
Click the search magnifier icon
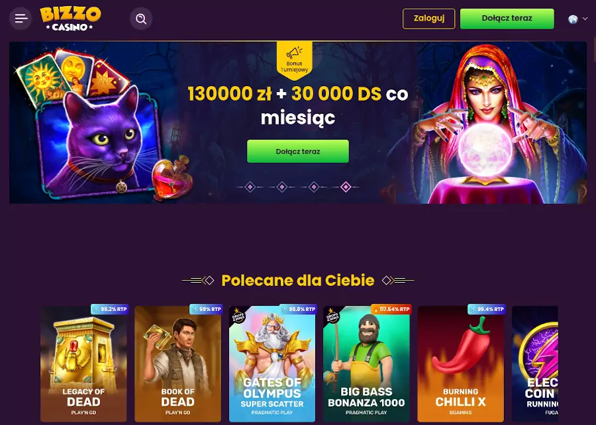[x=141, y=19]
